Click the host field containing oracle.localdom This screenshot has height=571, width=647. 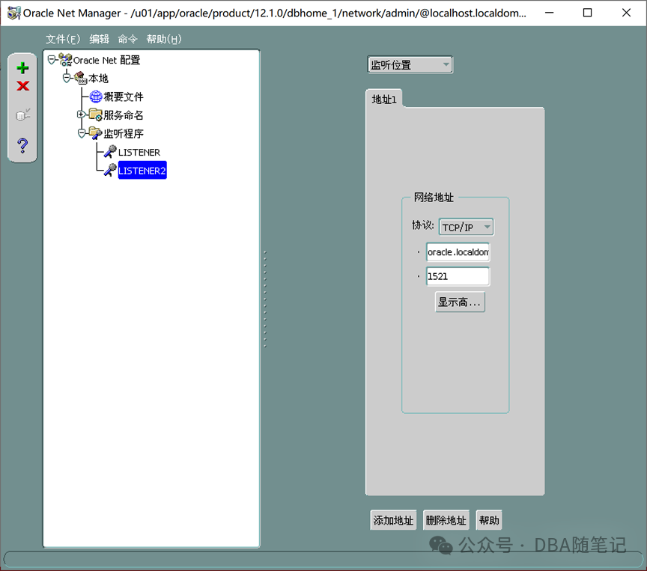458,252
